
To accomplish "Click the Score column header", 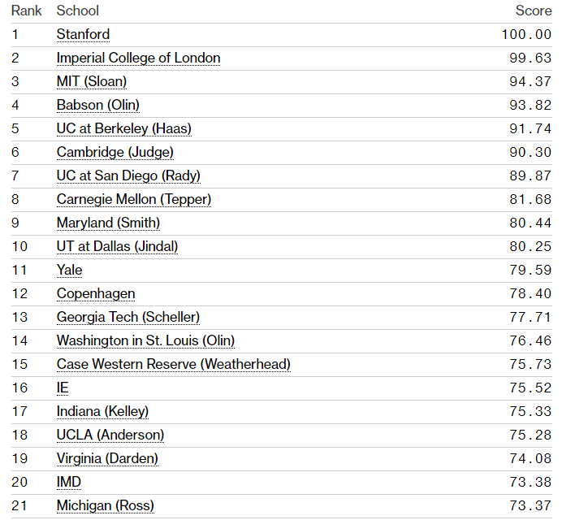I will (534, 11).
